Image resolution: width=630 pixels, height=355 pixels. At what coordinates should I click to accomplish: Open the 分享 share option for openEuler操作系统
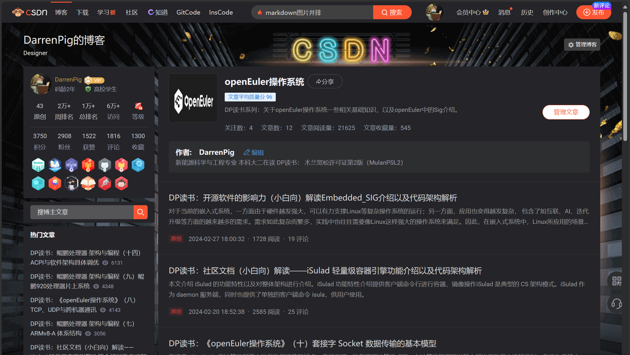[325, 81]
